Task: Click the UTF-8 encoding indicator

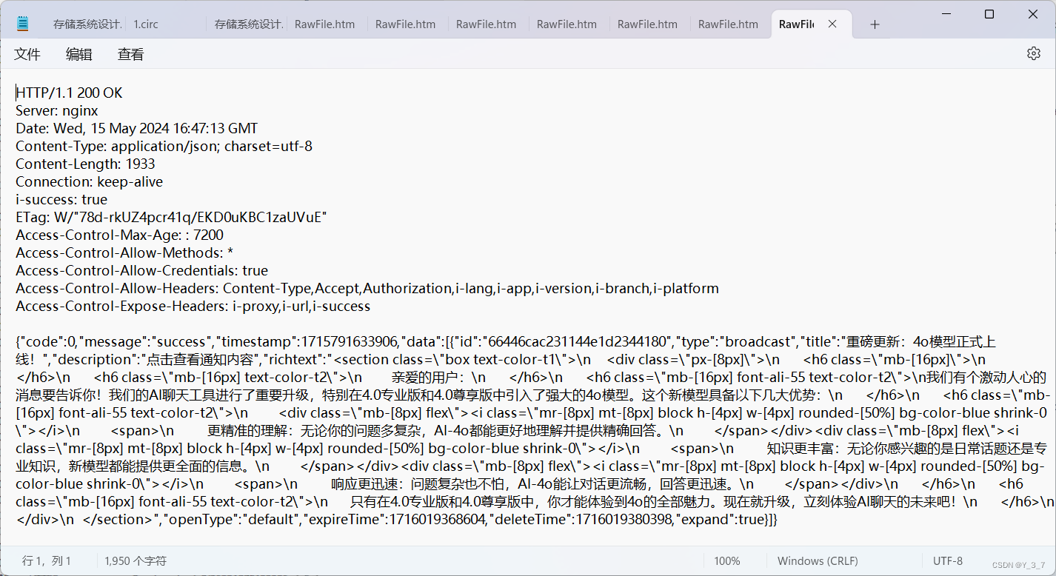Action: [948, 561]
